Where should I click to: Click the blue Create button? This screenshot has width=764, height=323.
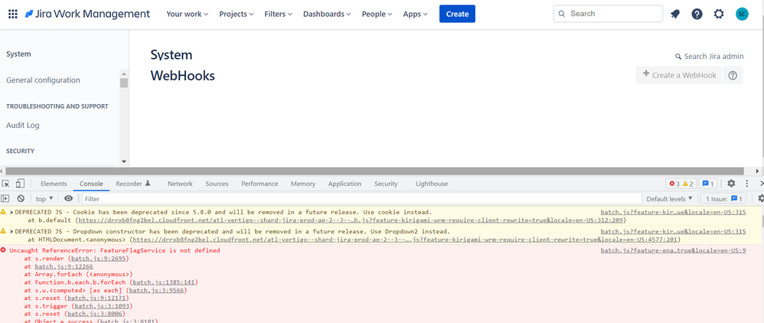pyautogui.click(x=457, y=14)
